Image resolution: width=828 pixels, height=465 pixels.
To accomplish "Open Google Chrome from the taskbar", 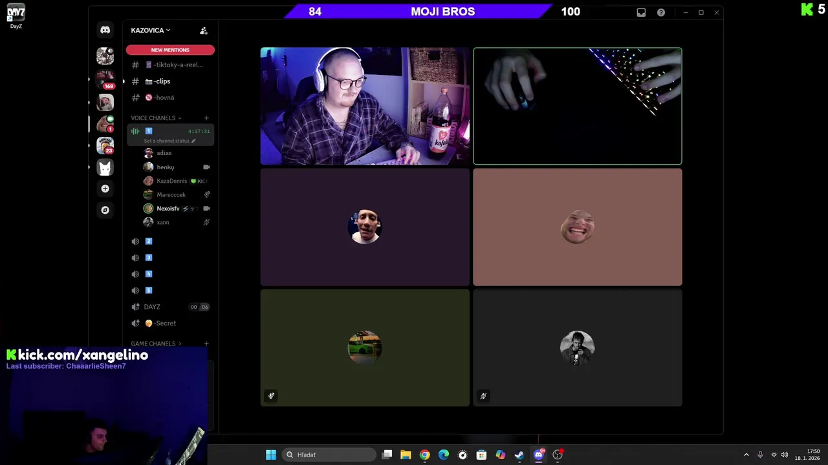I will [x=424, y=455].
